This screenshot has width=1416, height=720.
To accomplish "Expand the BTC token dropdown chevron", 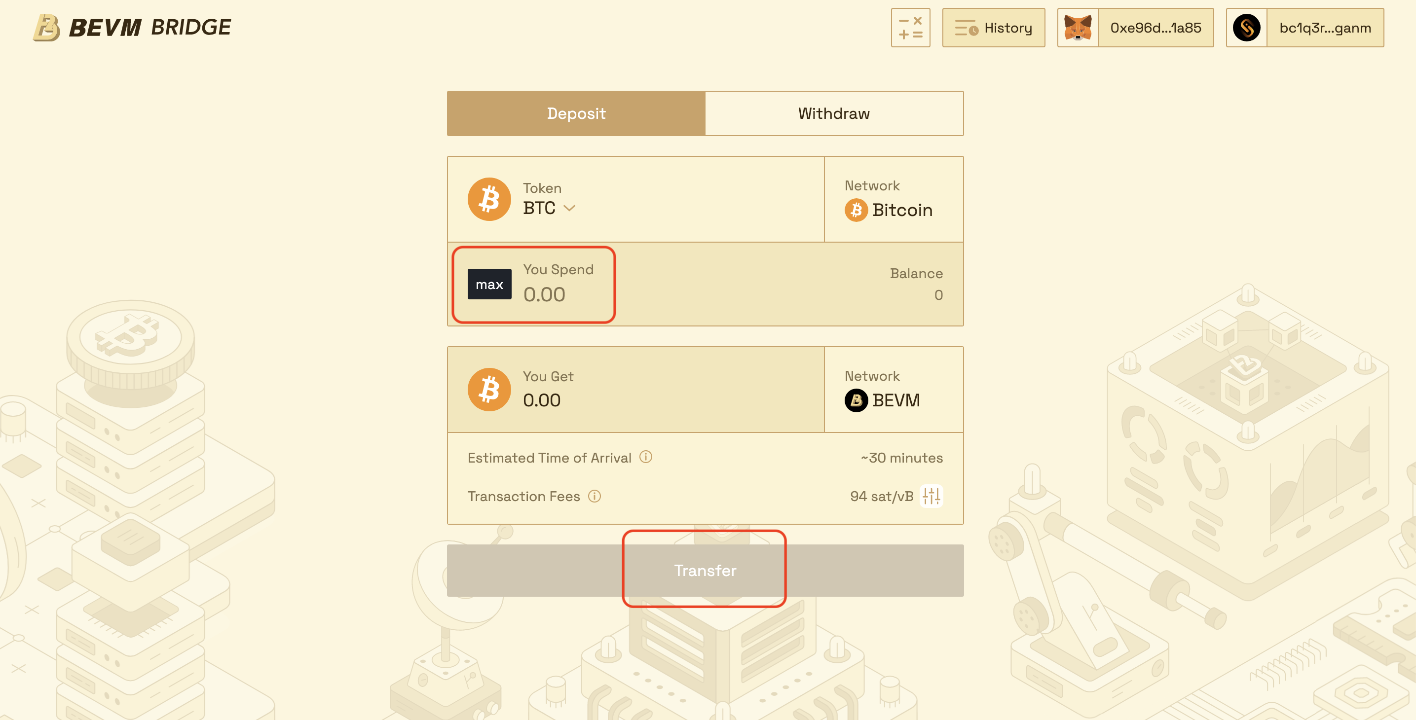I will (569, 208).
